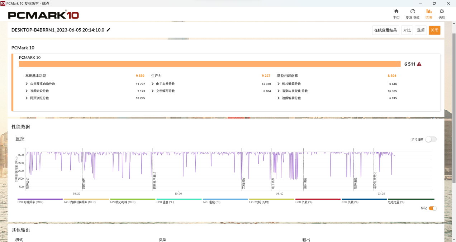Click the orange 关闭 button
456x242 pixels.
point(434,30)
